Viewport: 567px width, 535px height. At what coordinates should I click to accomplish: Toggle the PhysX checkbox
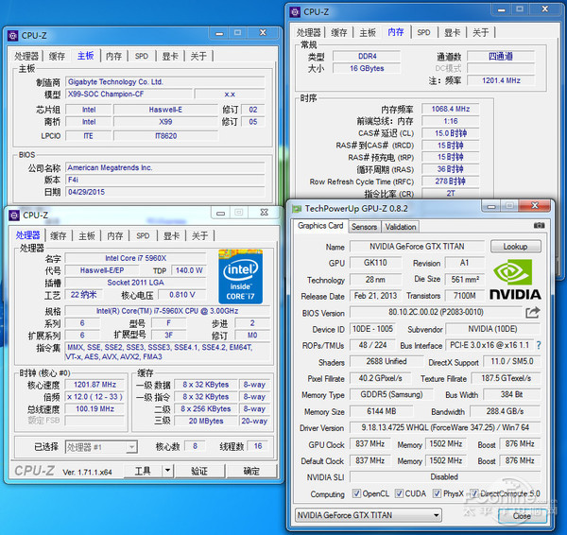(437, 493)
